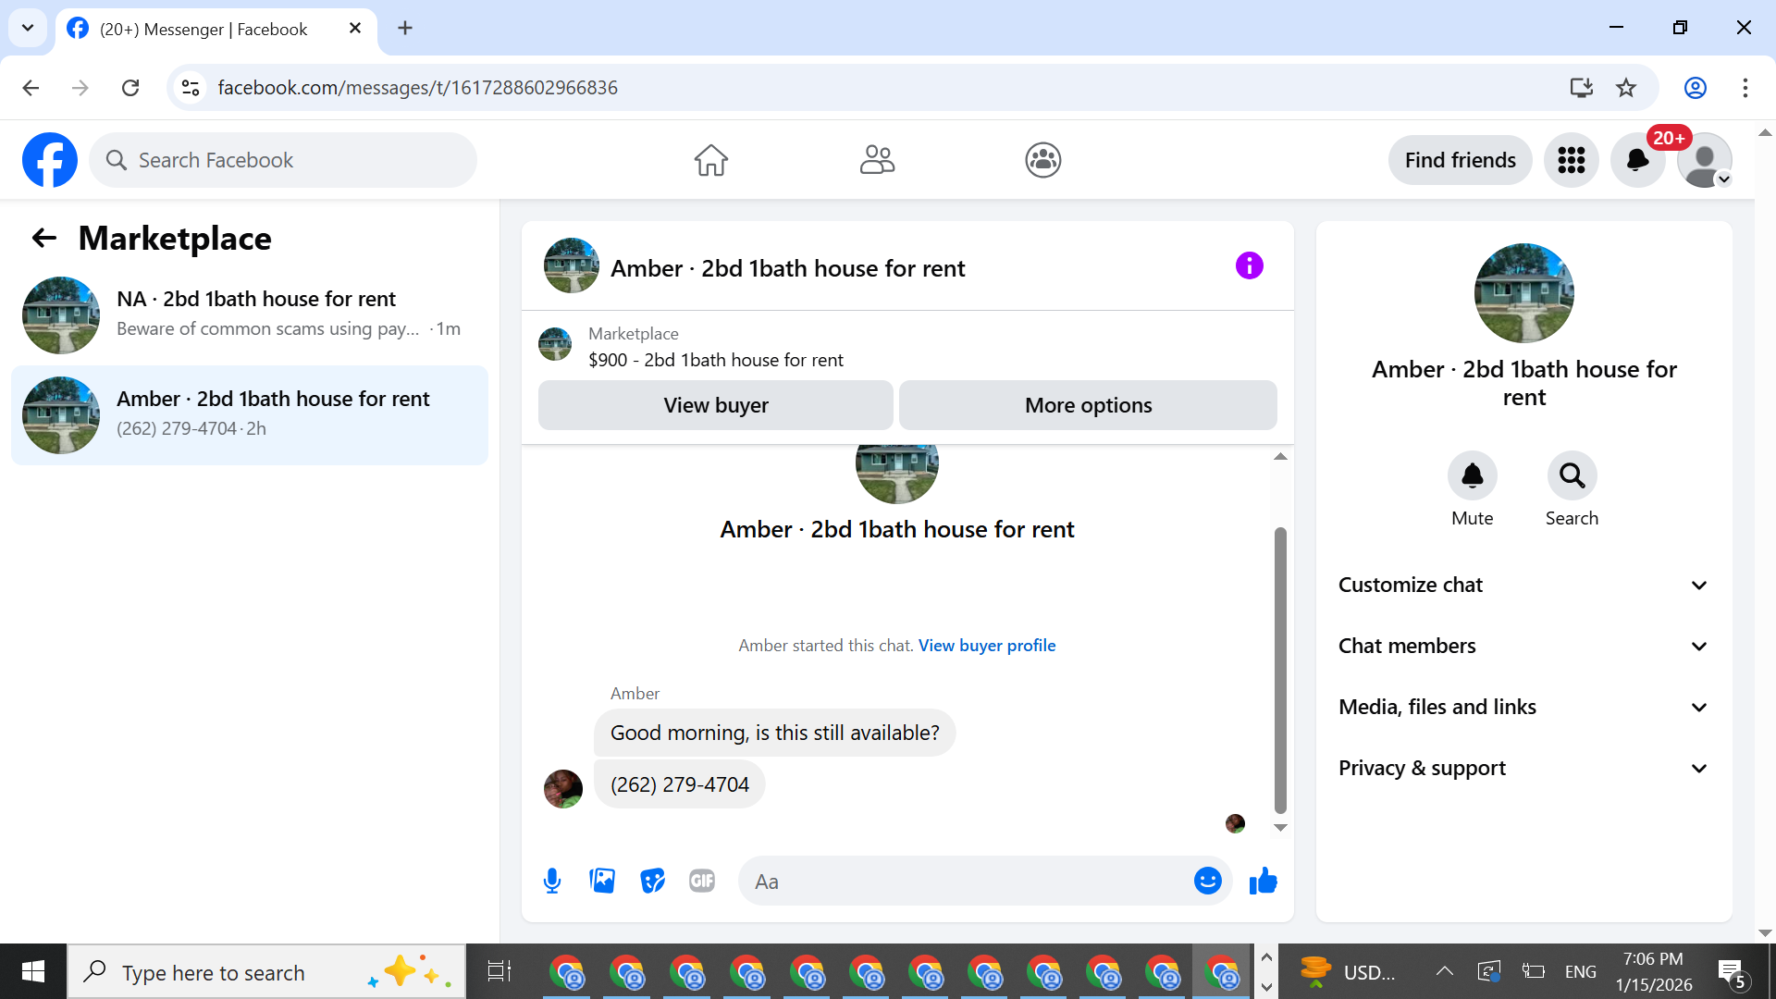This screenshot has width=1776, height=999.
Task: Go to the Facebook Home tab
Action: [710, 160]
